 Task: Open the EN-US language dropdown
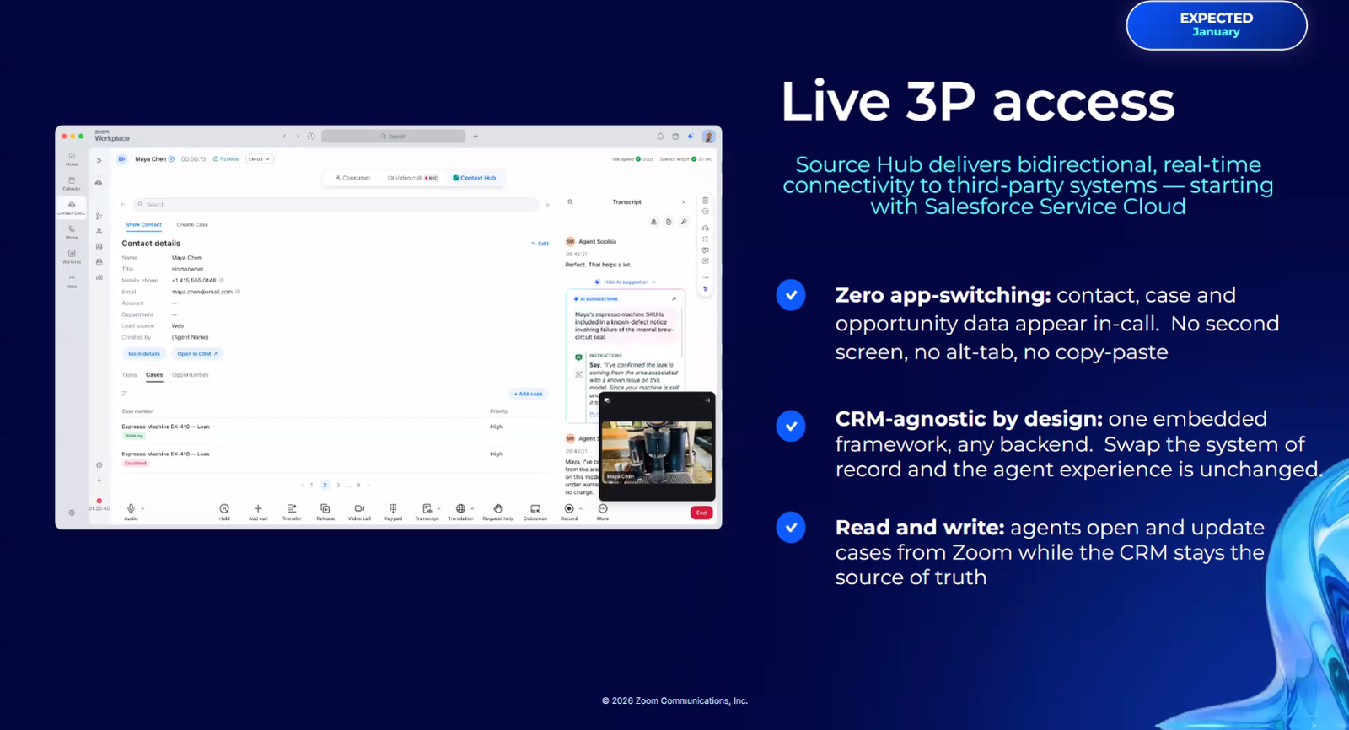pyautogui.click(x=260, y=158)
